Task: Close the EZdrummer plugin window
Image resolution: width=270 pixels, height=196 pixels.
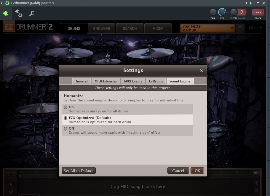Action: point(264,3)
